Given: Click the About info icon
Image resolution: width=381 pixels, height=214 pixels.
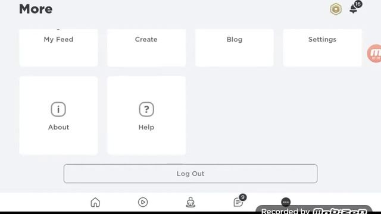Looking at the screenshot, I should [x=58, y=109].
